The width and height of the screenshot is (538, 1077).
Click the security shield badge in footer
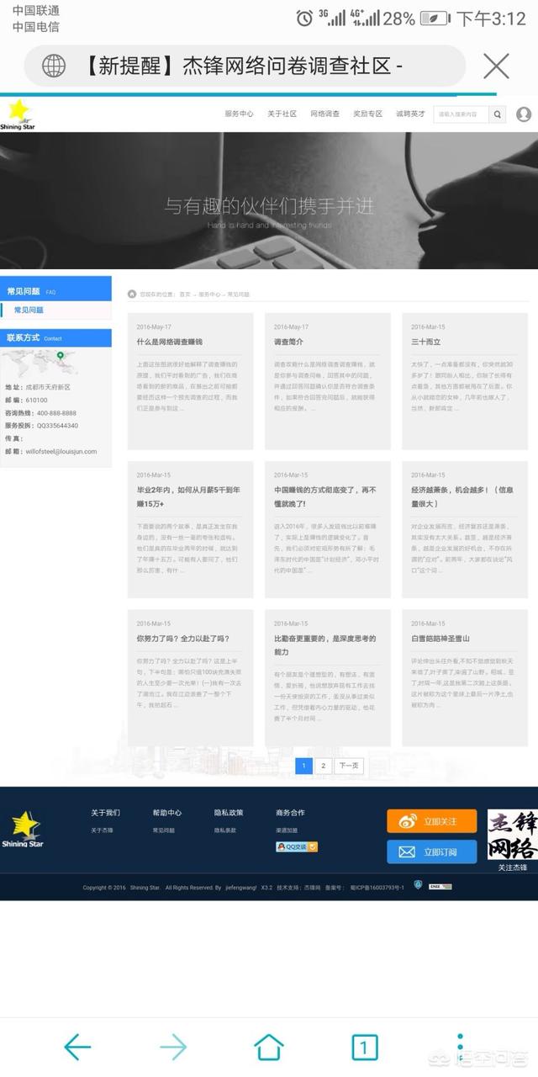[418, 886]
